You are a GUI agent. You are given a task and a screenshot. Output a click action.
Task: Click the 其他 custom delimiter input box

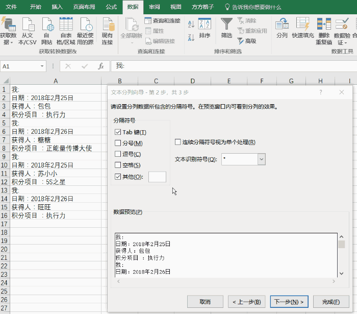coord(157,177)
